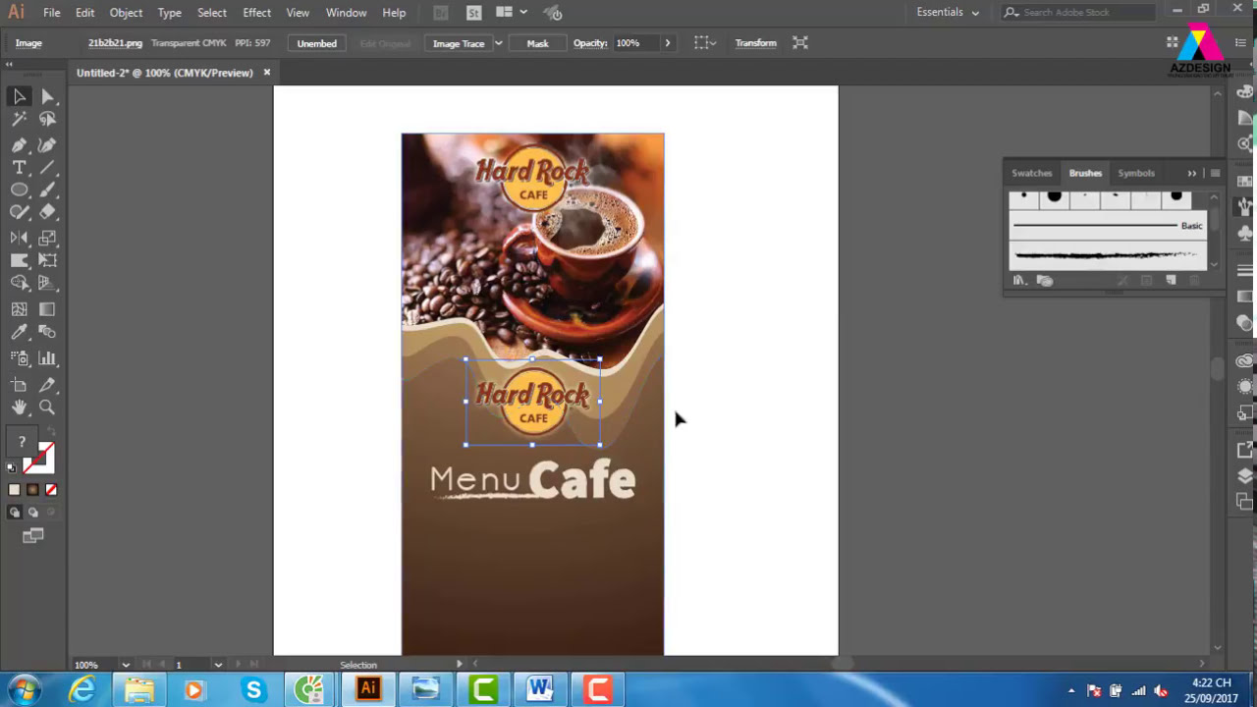Open the artboard navigation dropdown

(218, 665)
